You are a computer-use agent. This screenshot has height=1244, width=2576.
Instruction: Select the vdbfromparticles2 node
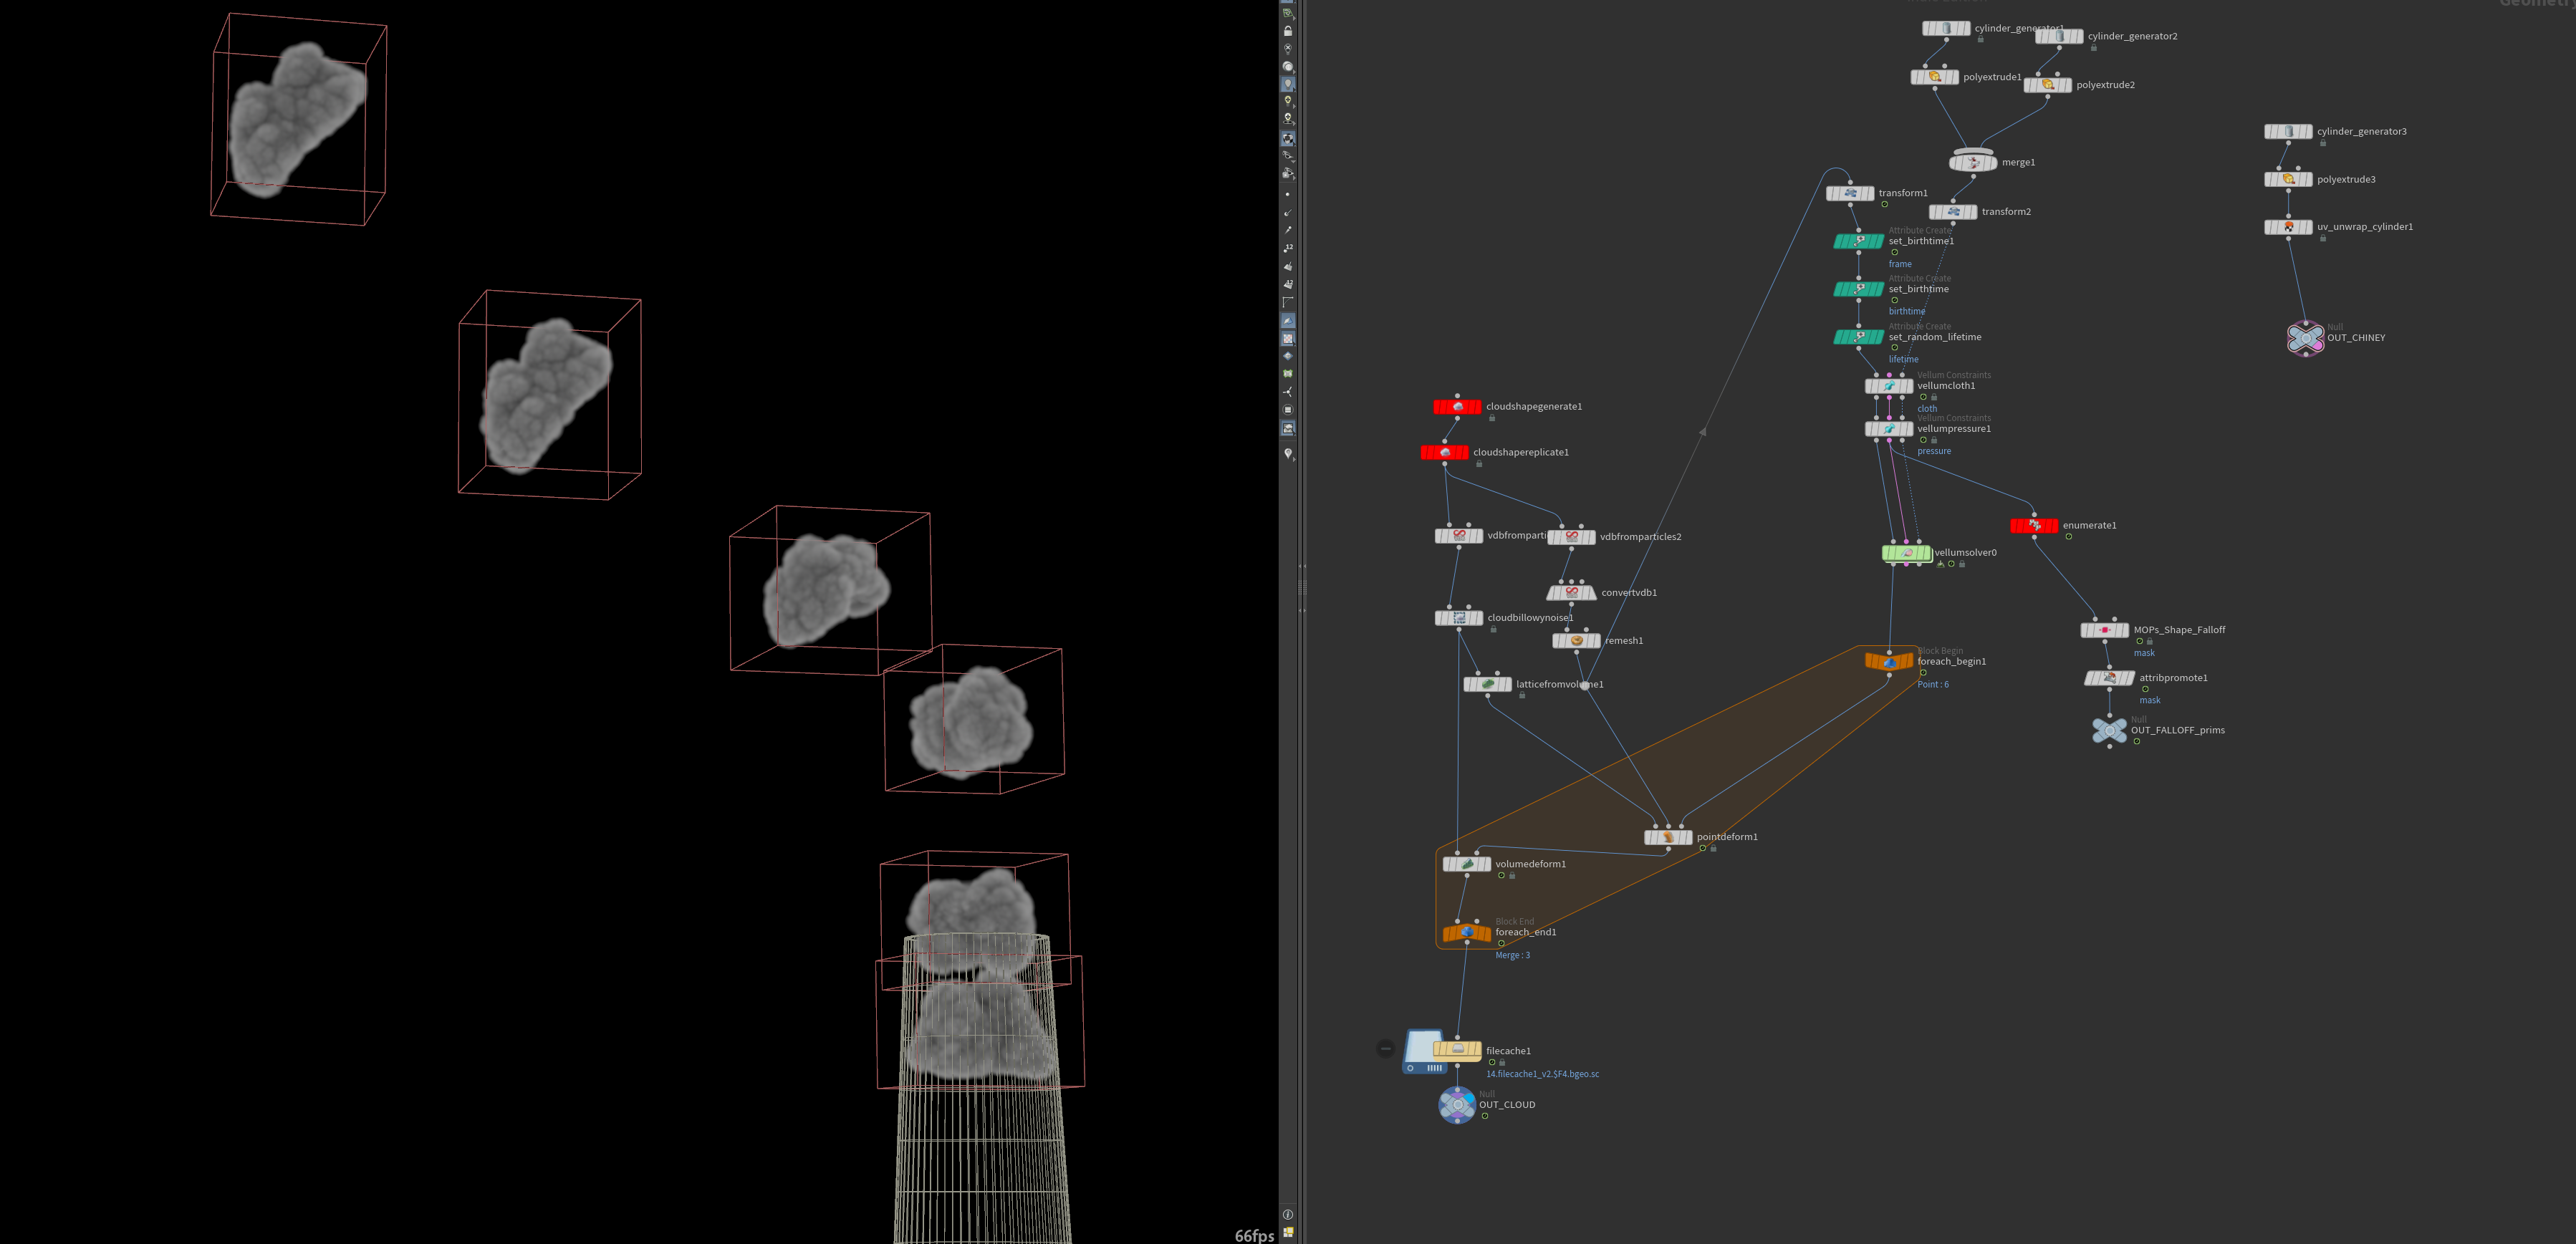point(1571,537)
